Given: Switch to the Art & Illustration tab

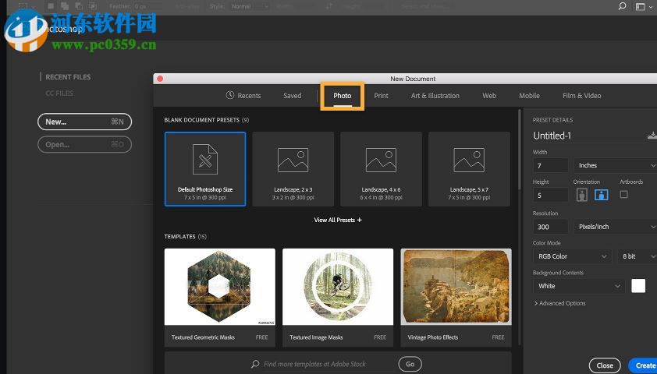Looking at the screenshot, I should tap(435, 96).
